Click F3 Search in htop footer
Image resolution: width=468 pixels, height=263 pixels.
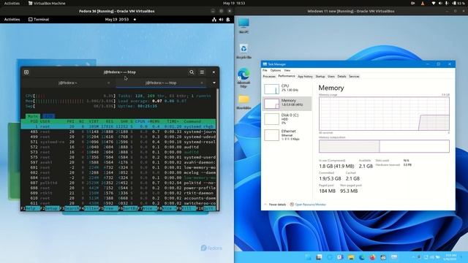(69, 208)
